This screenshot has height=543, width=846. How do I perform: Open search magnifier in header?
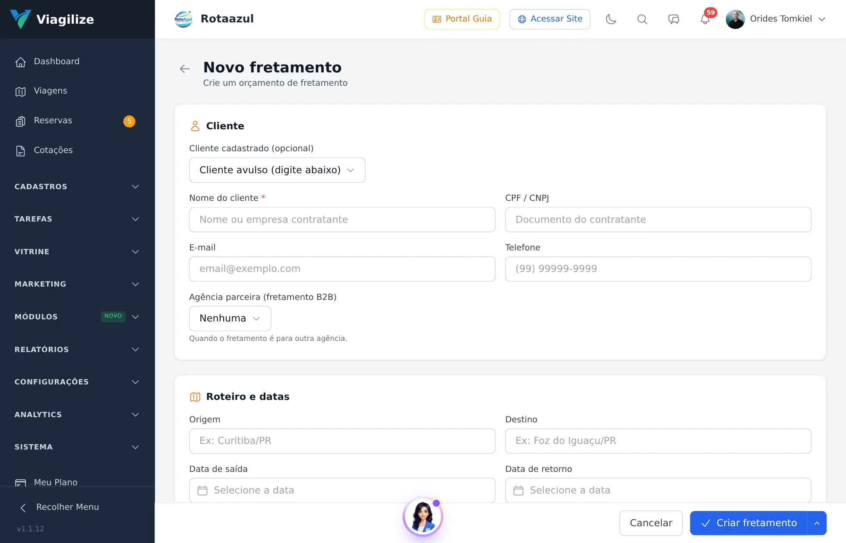click(x=642, y=19)
